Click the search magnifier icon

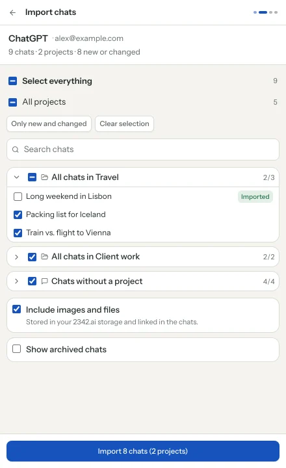pyautogui.click(x=16, y=149)
